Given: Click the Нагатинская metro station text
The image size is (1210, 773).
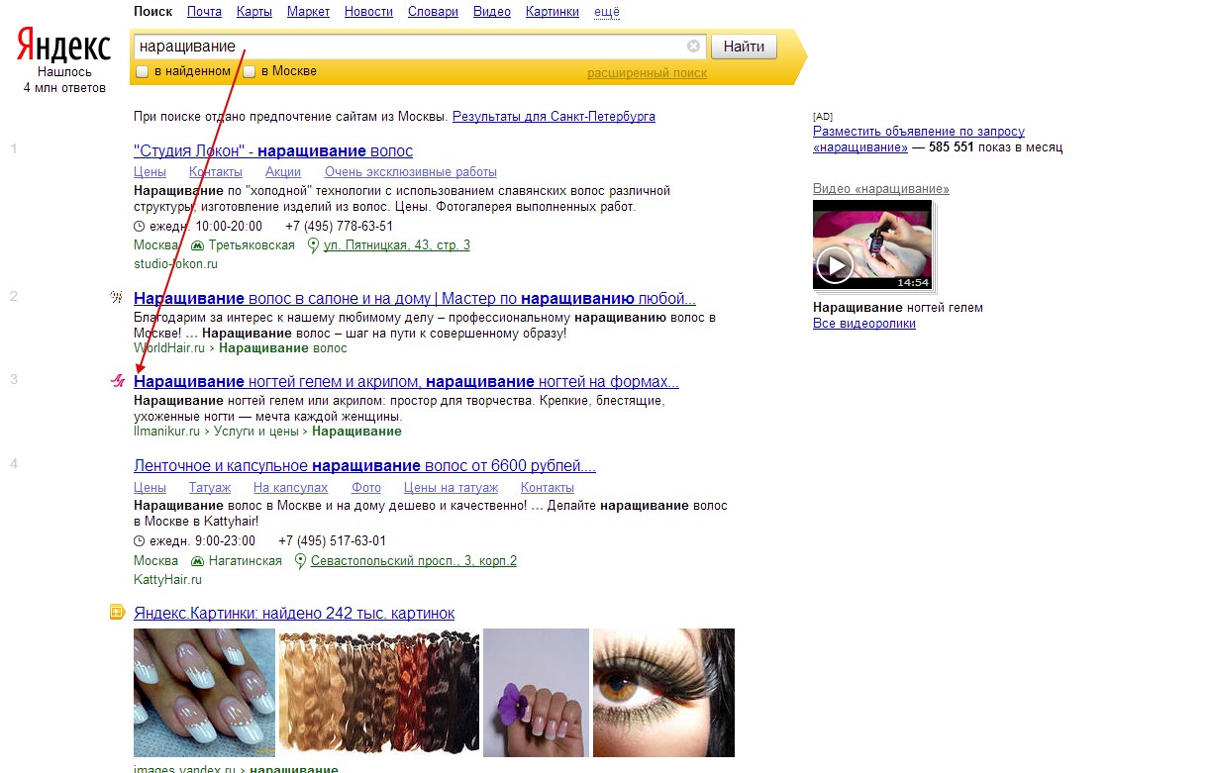Looking at the screenshot, I should point(246,561).
